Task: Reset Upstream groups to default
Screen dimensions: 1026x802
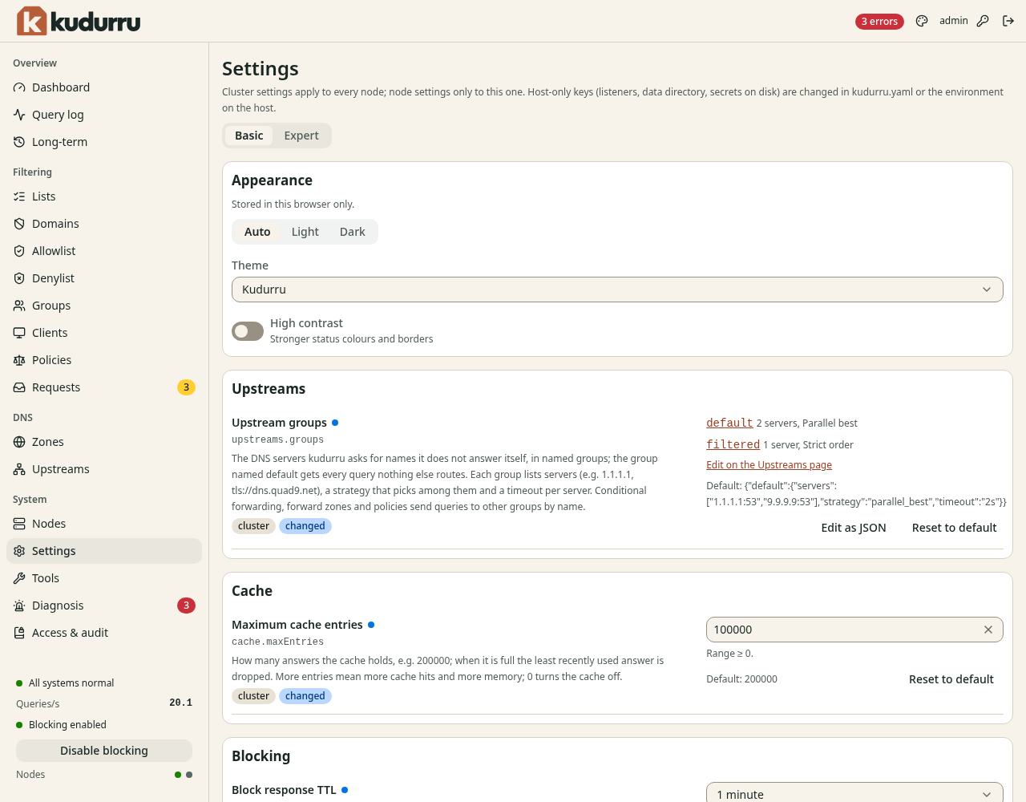Action: (x=955, y=528)
